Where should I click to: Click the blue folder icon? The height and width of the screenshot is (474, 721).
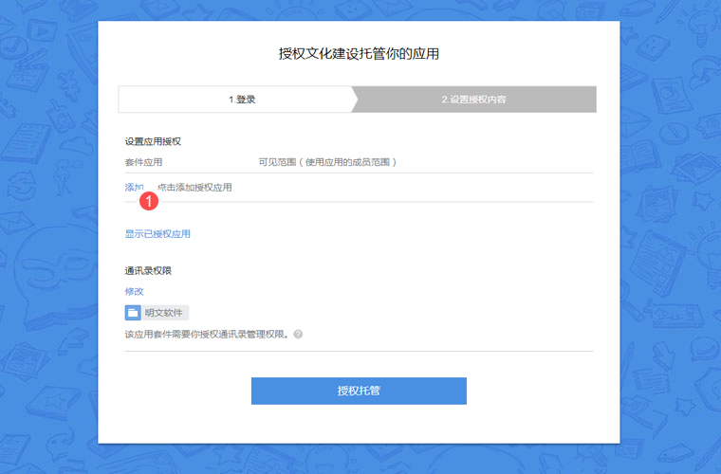(133, 313)
